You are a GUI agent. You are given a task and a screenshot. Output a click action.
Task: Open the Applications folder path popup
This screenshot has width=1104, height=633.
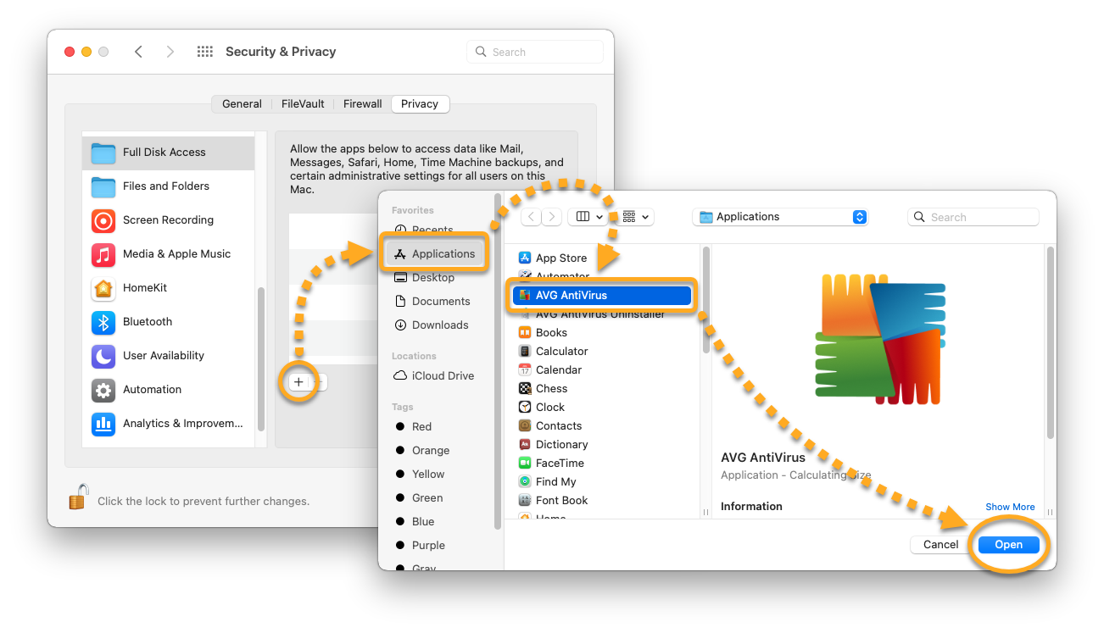[x=780, y=217]
